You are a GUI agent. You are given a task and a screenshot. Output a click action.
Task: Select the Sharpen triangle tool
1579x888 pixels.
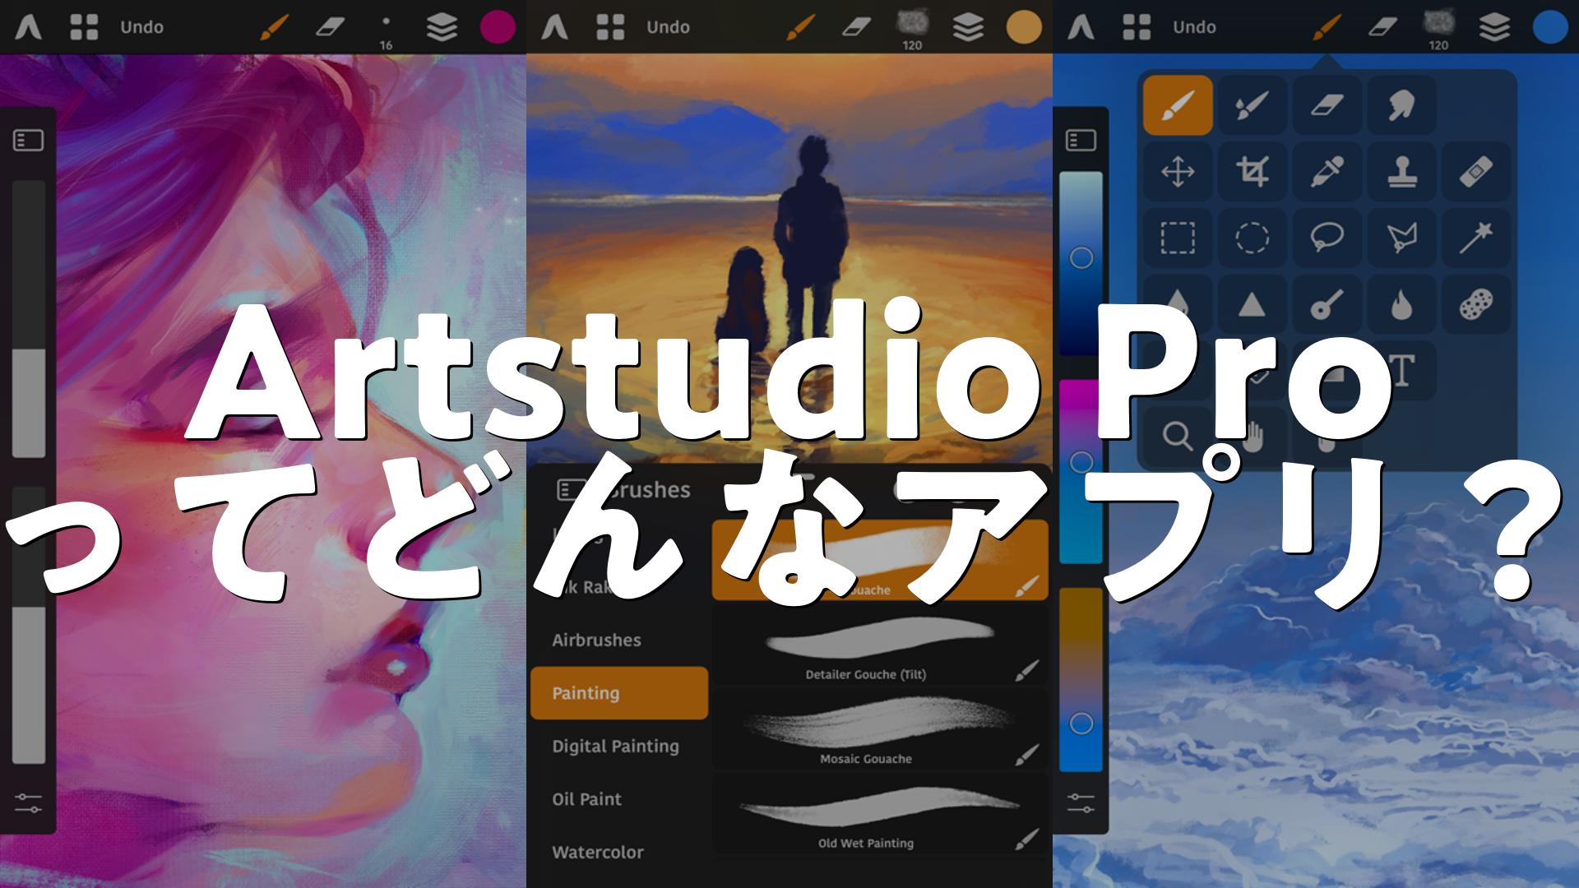[x=1252, y=305]
